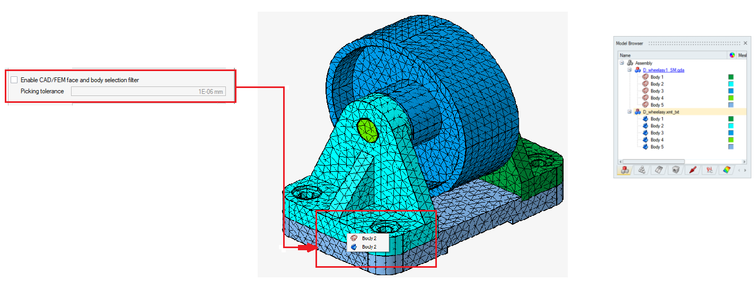Image resolution: width=755 pixels, height=281 pixels.
Task: Click light blue swatch of gda Body 5
Action: click(731, 104)
